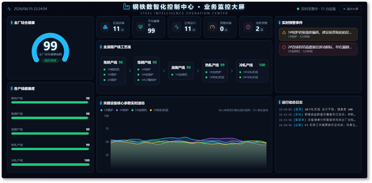Screen dimensions: 372x183
Task: Click the green status dot beside 1#LF精炼炉
Action: (138, 80)
